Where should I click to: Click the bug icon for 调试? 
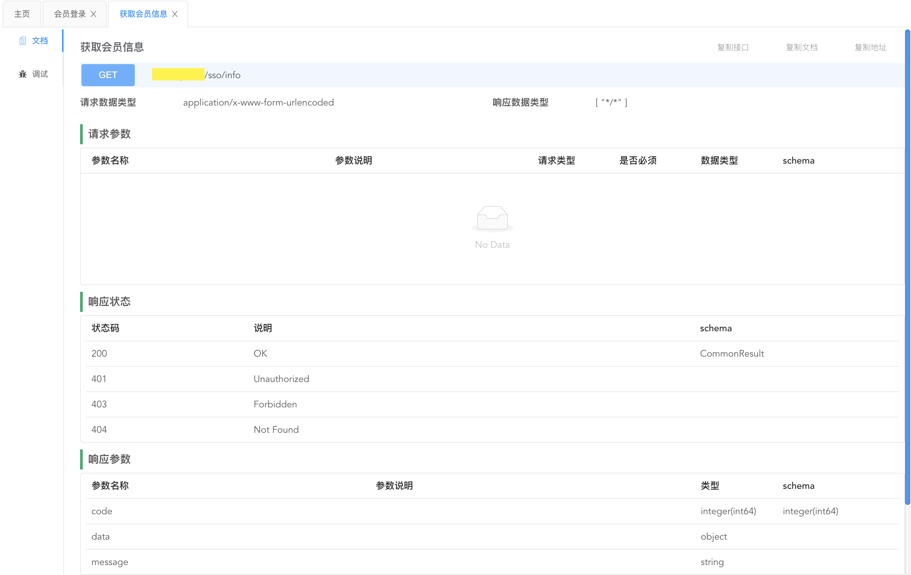pos(23,74)
